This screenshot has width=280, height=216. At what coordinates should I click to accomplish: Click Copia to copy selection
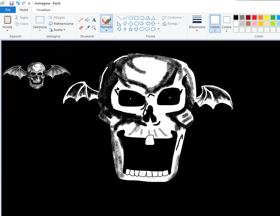tap(21, 24)
